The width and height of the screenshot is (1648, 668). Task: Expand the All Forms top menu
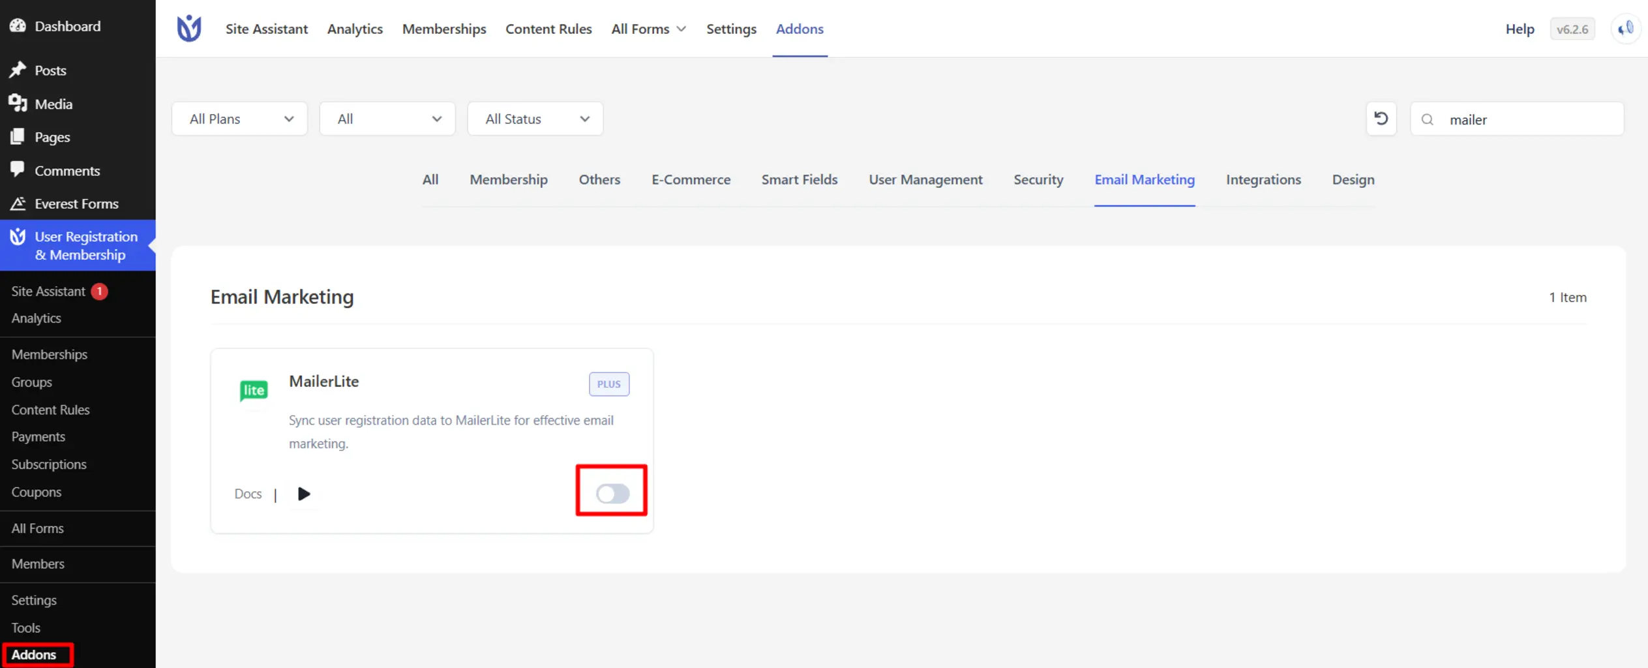tap(648, 29)
